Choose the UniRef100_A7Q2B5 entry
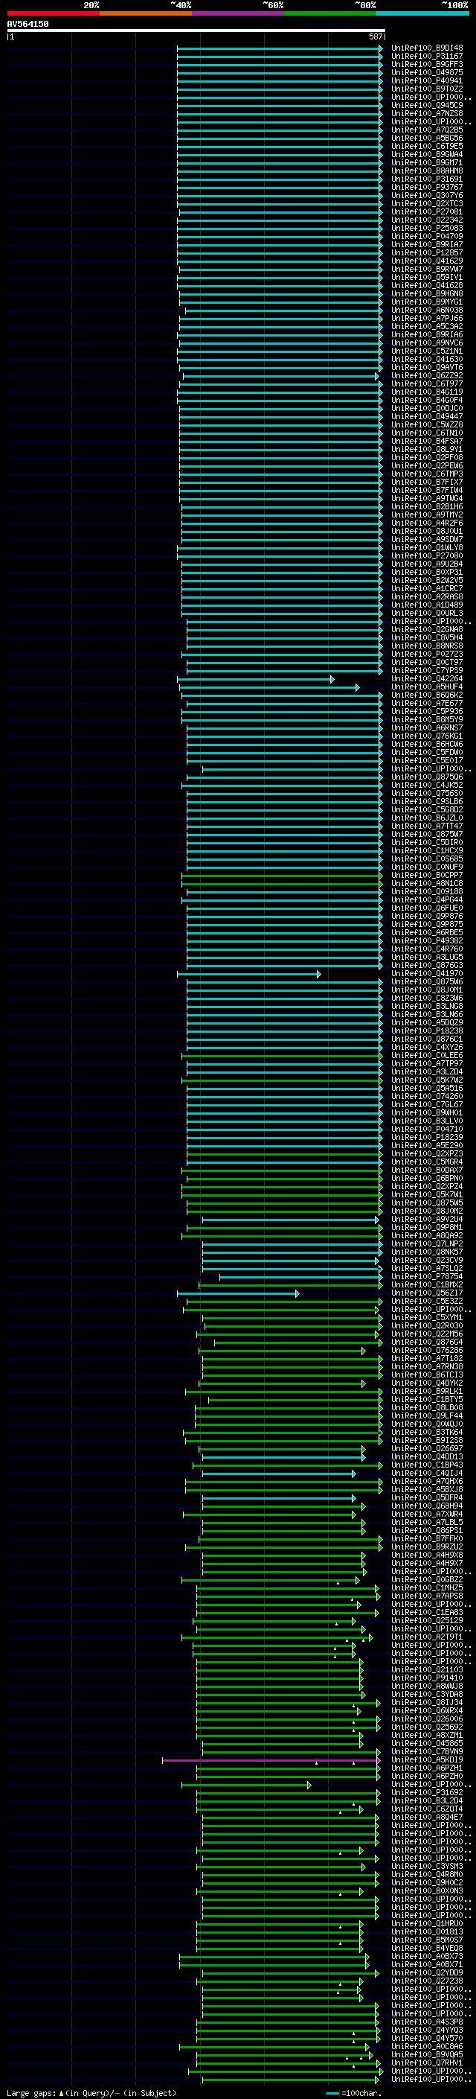Image resolution: width=476 pixels, height=2099 pixels. pos(427,130)
